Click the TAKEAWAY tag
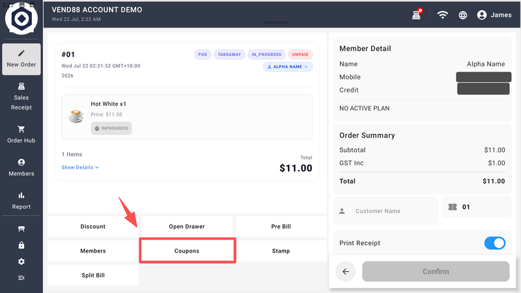Viewport: 521px width, 293px height. pyautogui.click(x=229, y=55)
